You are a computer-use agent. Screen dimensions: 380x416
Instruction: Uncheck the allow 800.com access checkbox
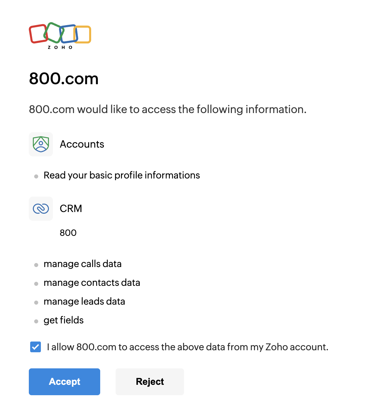[x=36, y=347]
